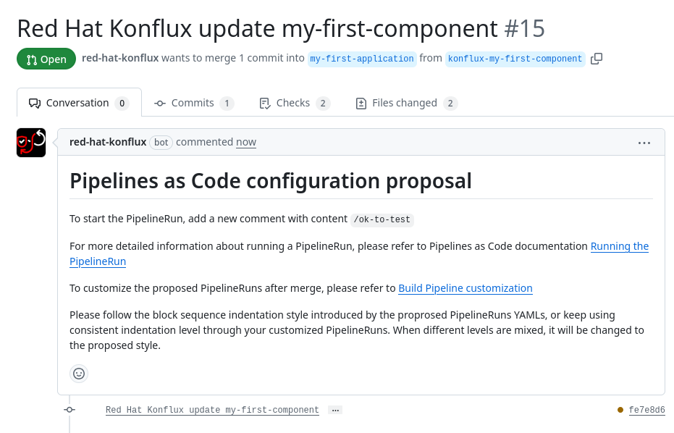Open the smiley emoji reaction picker
This screenshot has height=433, width=674.
tap(78, 374)
